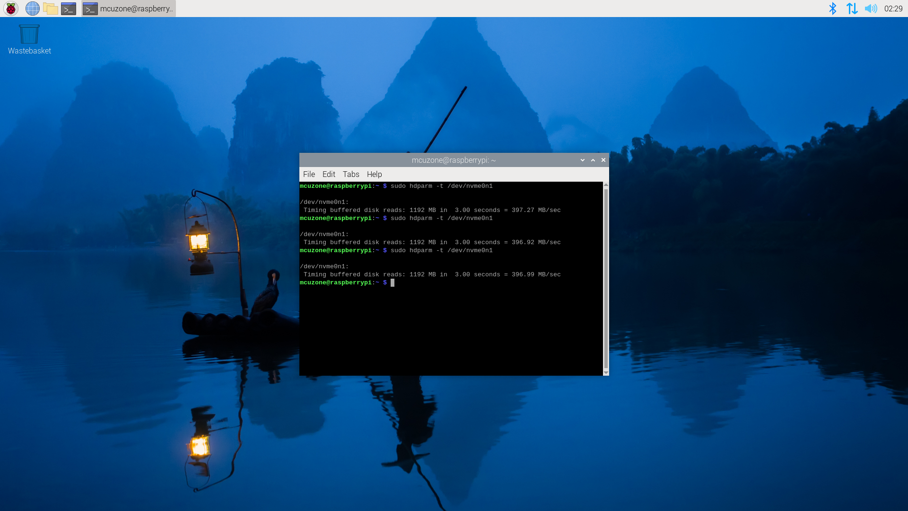Minimize terminal using down-chevron button

tap(583, 160)
